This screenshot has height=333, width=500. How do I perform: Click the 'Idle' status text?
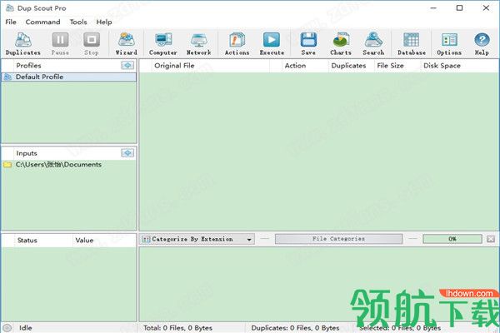(25, 328)
